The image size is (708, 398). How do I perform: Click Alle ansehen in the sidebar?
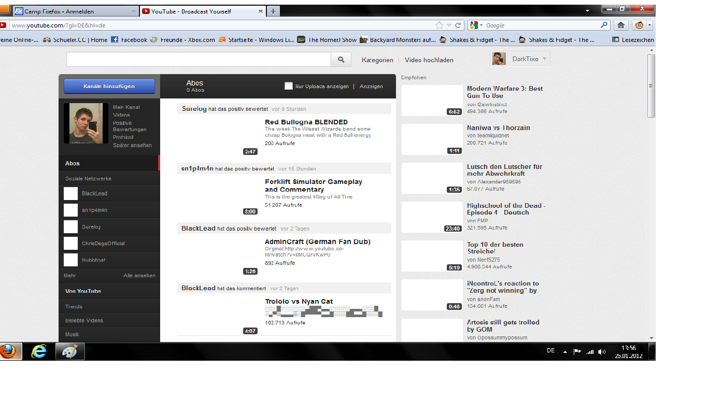click(x=139, y=276)
